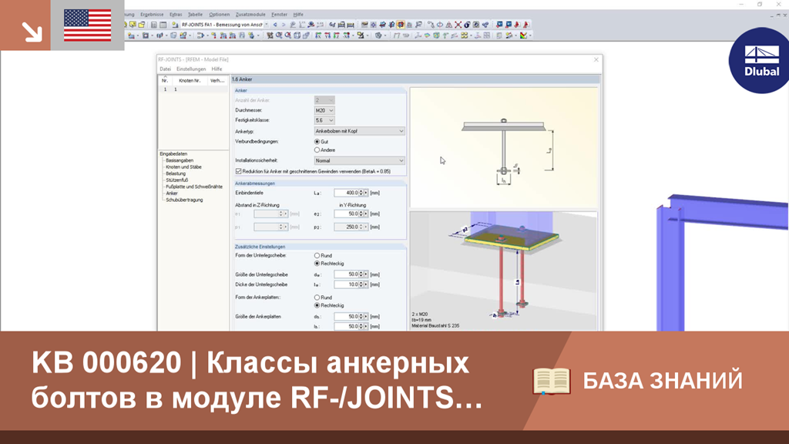Viewport: 789px width, 444px height.
Task: Click the arrow button beside Einbindetiefe field
Action: click(x=366, y=193)
